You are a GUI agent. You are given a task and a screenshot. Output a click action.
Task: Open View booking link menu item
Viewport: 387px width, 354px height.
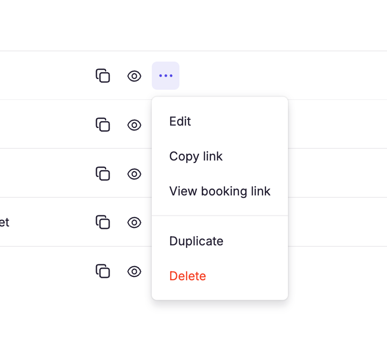coord(220,192)
